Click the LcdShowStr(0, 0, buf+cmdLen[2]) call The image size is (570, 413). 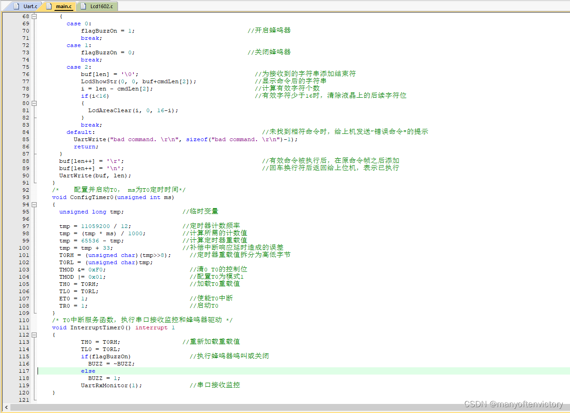pyautogui.click(x=138, y=81)
